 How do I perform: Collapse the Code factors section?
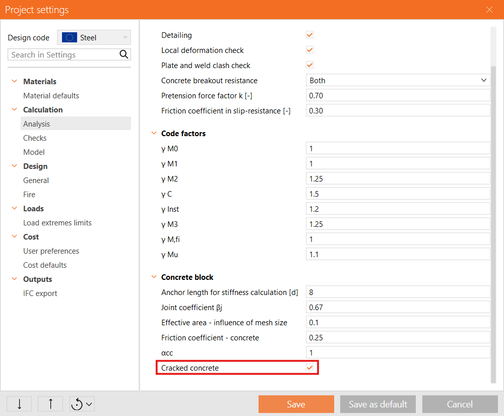pos(154,134)
